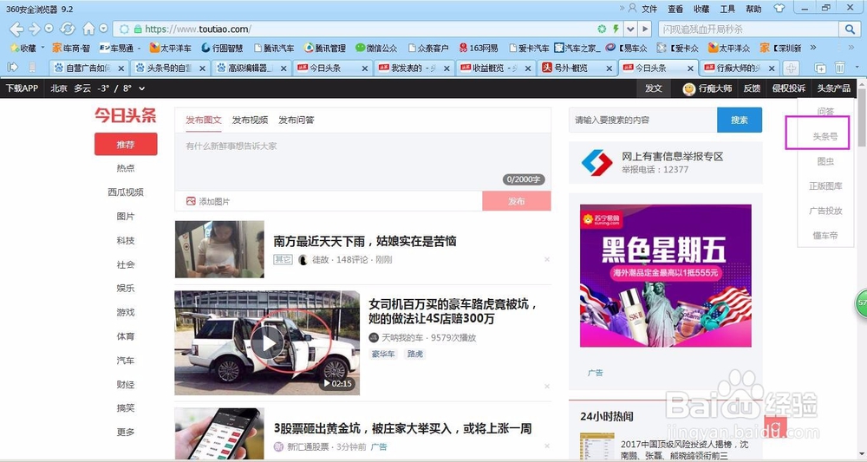Open the browser home page icon
The height and width of the screenshot is (462, 867).
click(x=88, y=29)
